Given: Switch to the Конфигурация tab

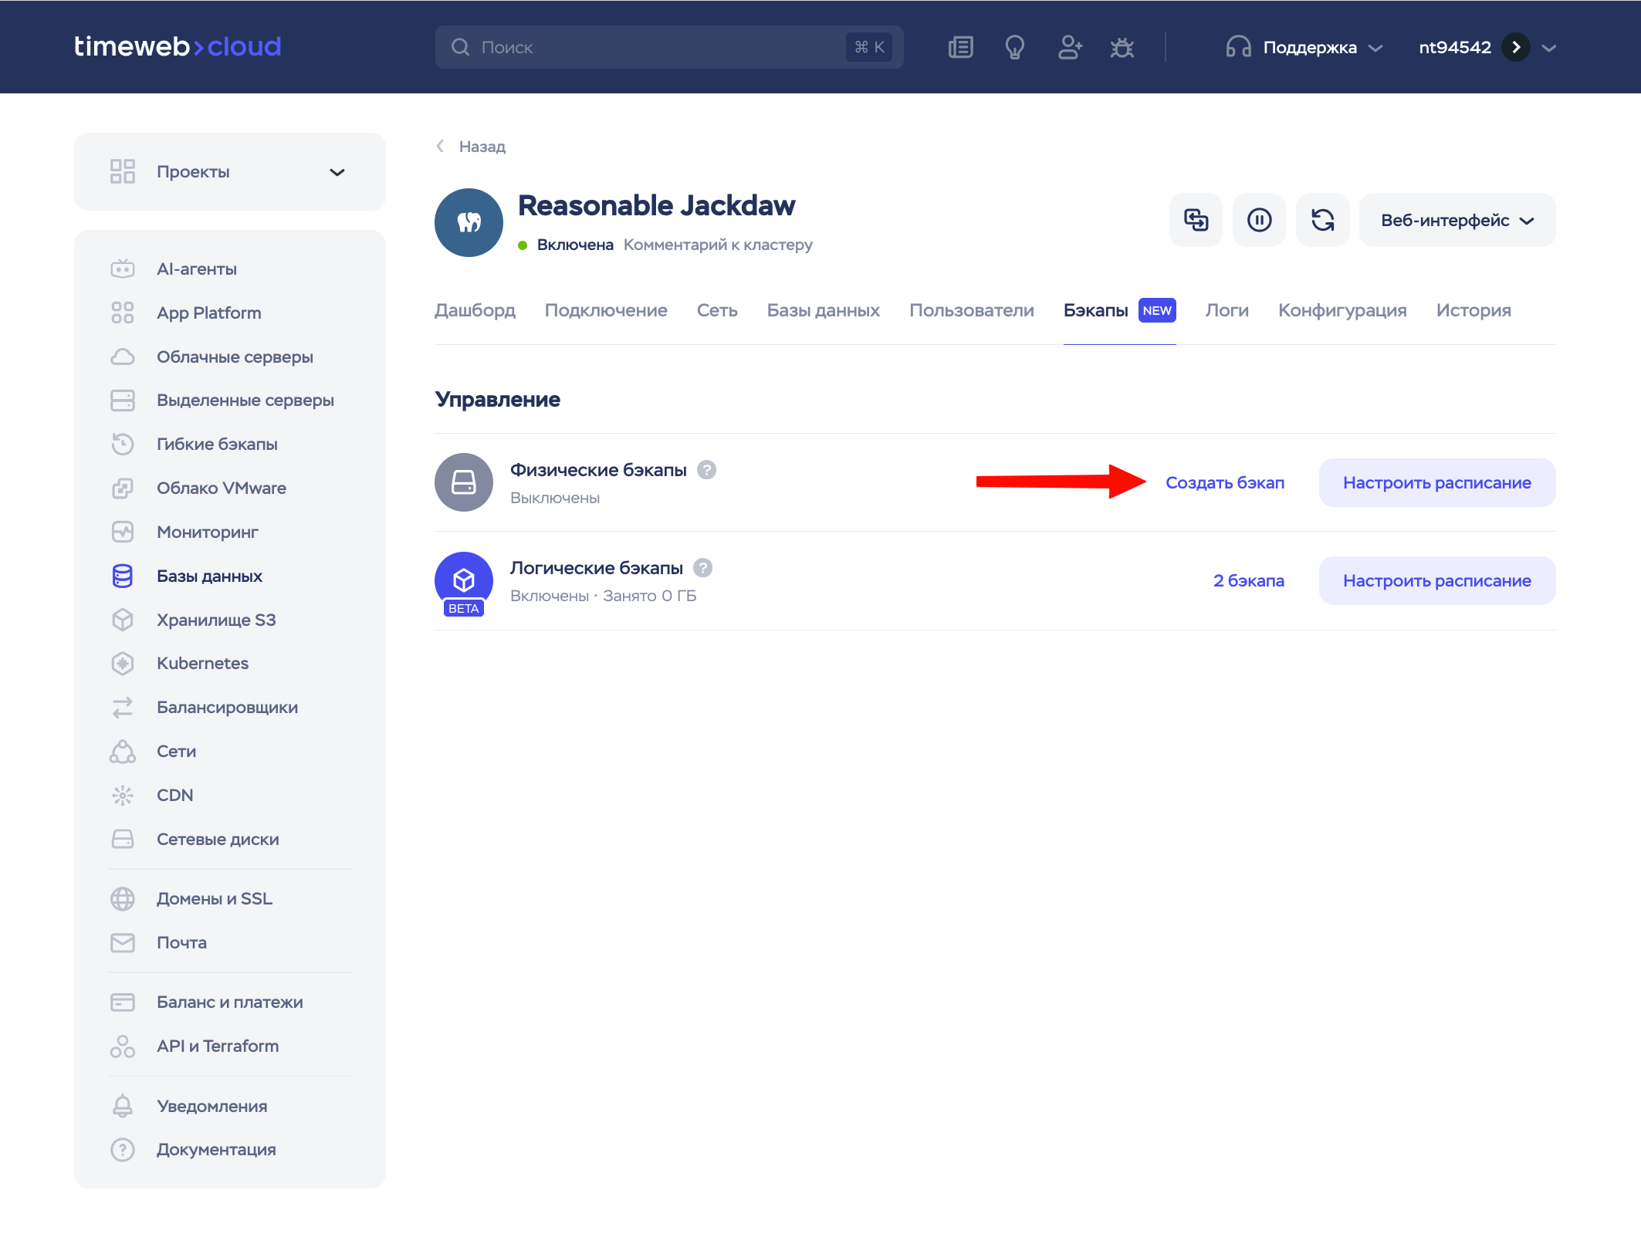Looking at the screenshot, I should click(1342, 310).
